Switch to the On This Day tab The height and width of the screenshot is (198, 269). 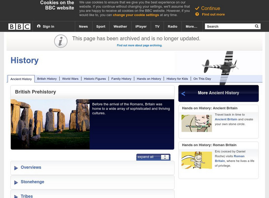[202, 79]
